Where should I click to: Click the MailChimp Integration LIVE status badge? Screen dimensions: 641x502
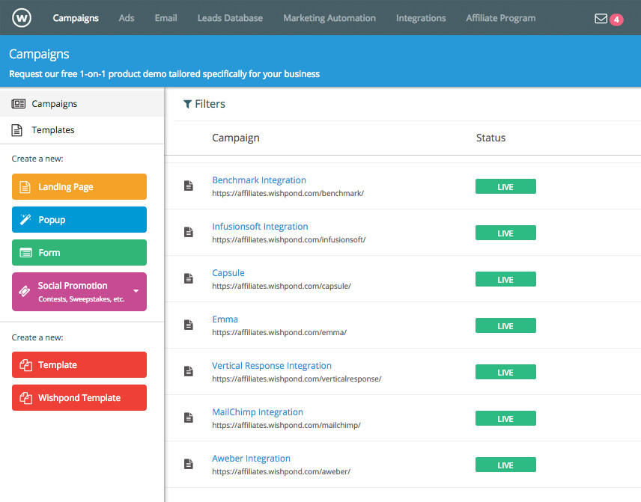505,419
